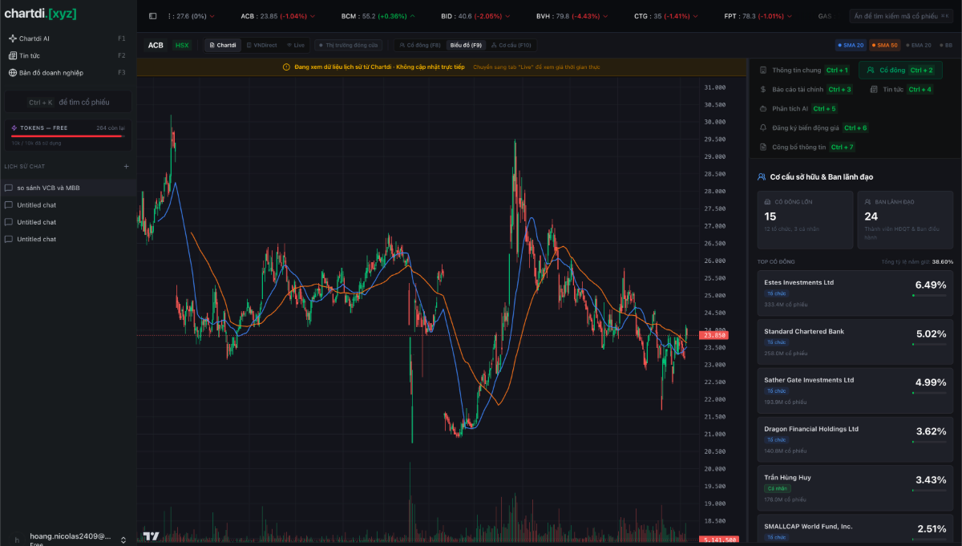This screenshot has height=546, width=962.
Task: Toggle EMA 20 indicator
Action: coord(919,45)
